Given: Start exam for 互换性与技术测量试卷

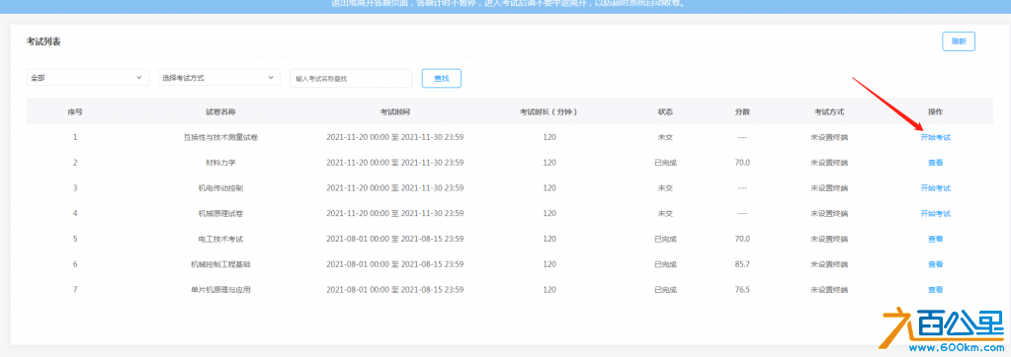Looking at the screenshot, I should pos(935,137).
